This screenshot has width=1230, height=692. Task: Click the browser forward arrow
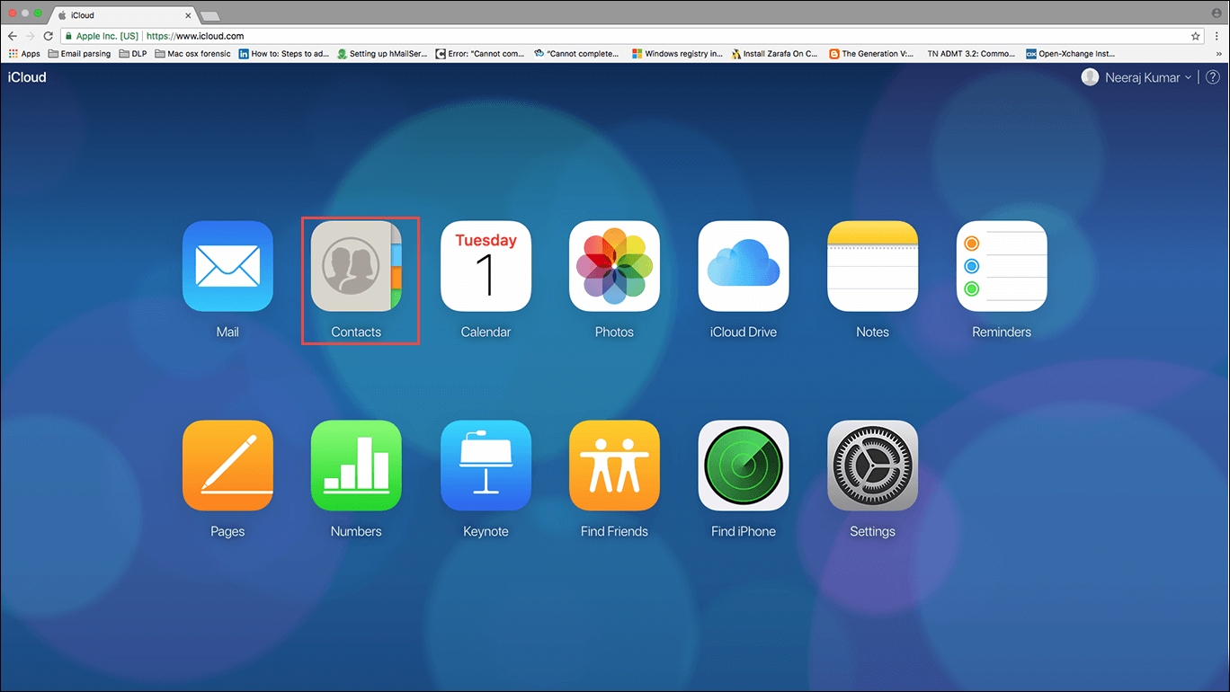pos(31,36)
